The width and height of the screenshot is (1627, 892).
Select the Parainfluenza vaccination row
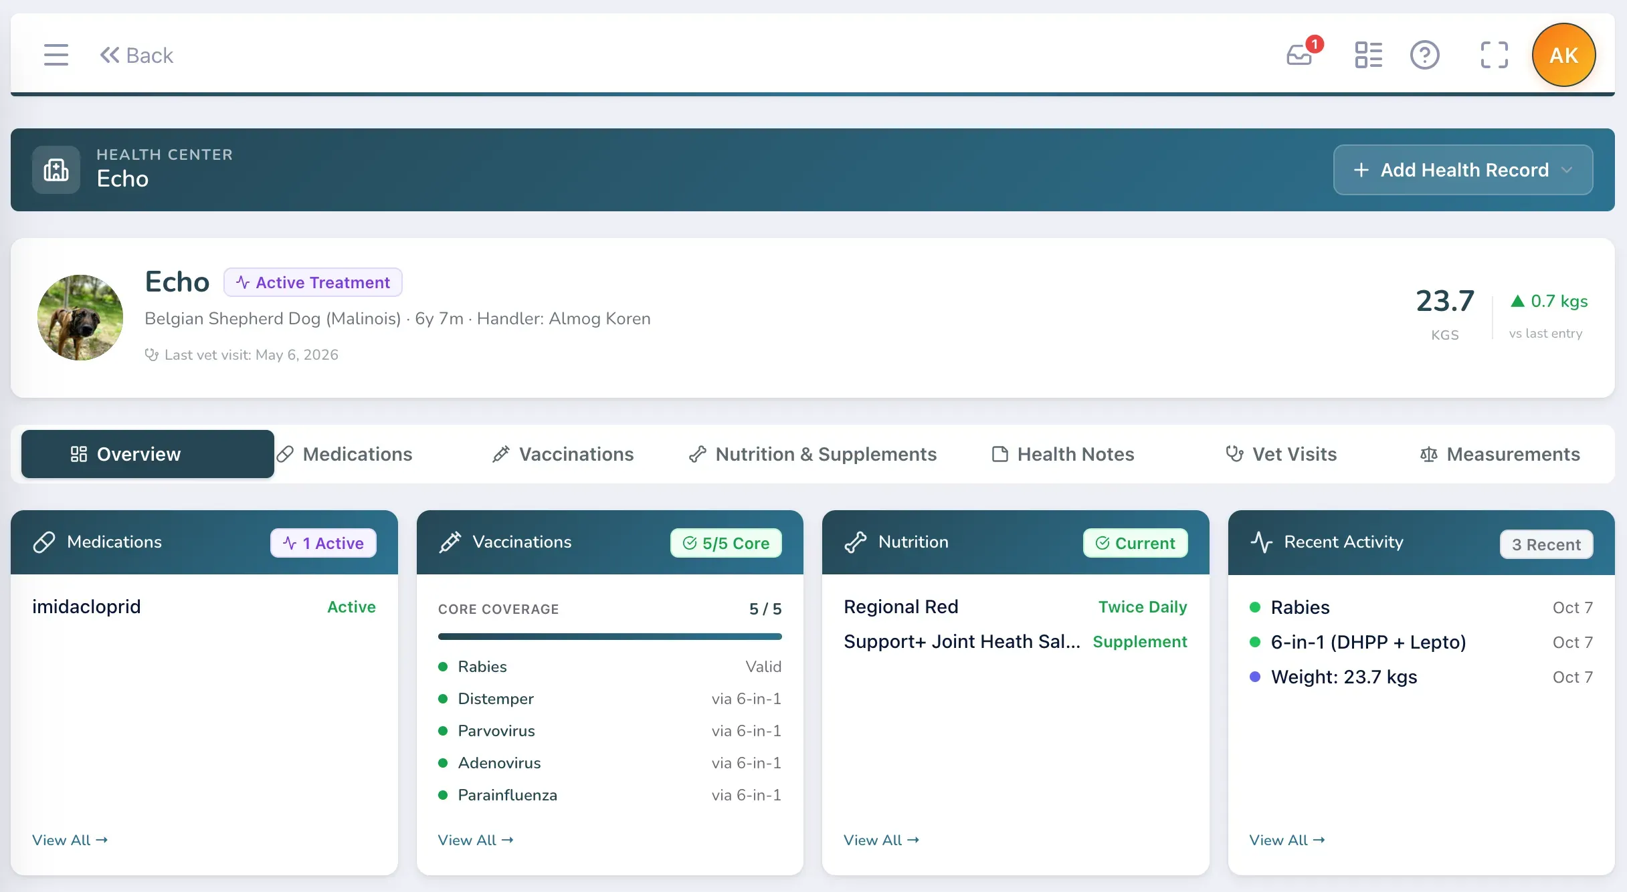[610, 795]
